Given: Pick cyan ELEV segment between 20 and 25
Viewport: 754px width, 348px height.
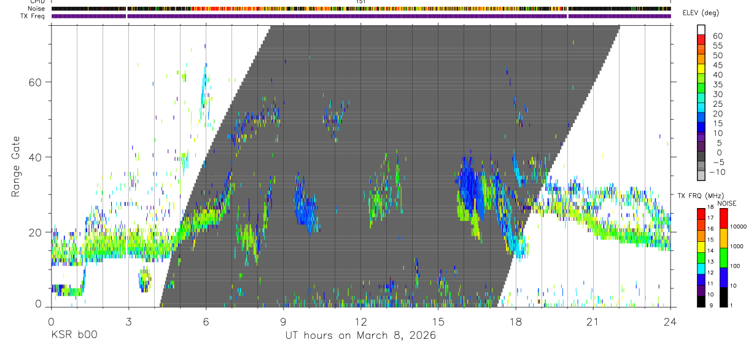Looking at the screenshot, I should click(701, 106).
